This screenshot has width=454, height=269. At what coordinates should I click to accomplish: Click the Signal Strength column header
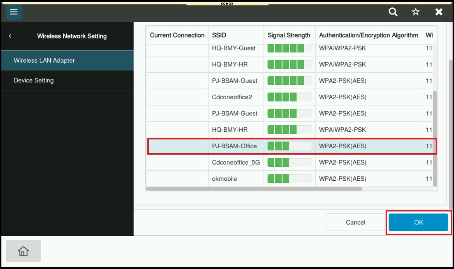click(289, 35)
